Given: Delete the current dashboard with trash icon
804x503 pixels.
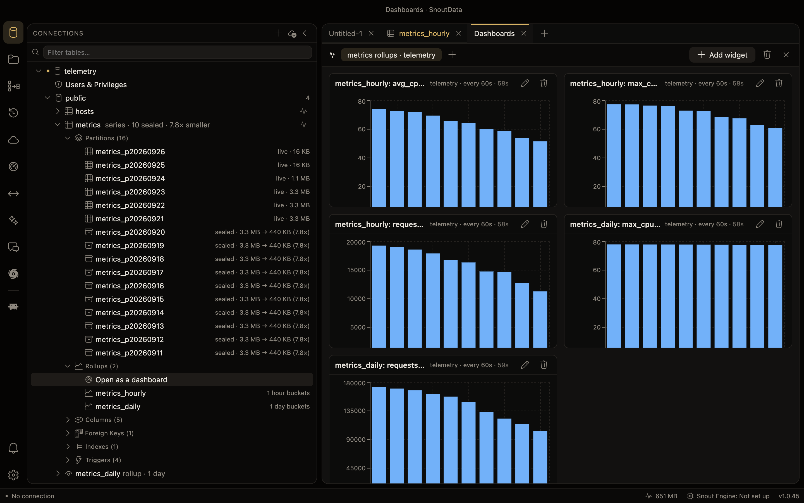Looking at the screenshot, I should click(767, 55).
